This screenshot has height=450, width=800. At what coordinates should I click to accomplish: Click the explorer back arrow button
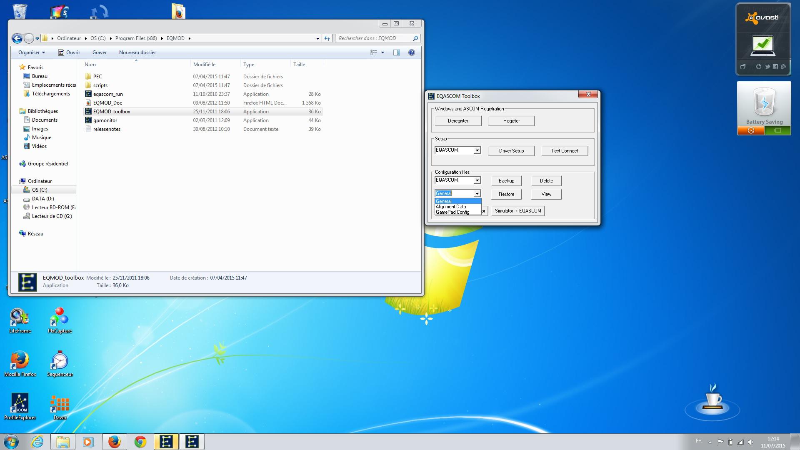coord(17,39)
